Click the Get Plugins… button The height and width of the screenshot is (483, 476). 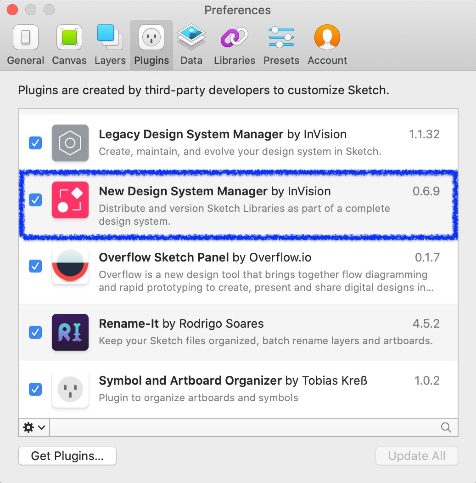pyautogui.click(x=67, y=456)
